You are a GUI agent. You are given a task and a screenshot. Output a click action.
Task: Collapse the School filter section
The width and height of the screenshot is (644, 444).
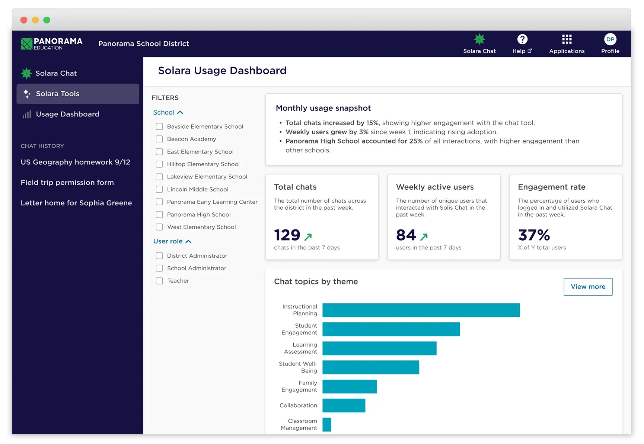(x=168, y=112)
